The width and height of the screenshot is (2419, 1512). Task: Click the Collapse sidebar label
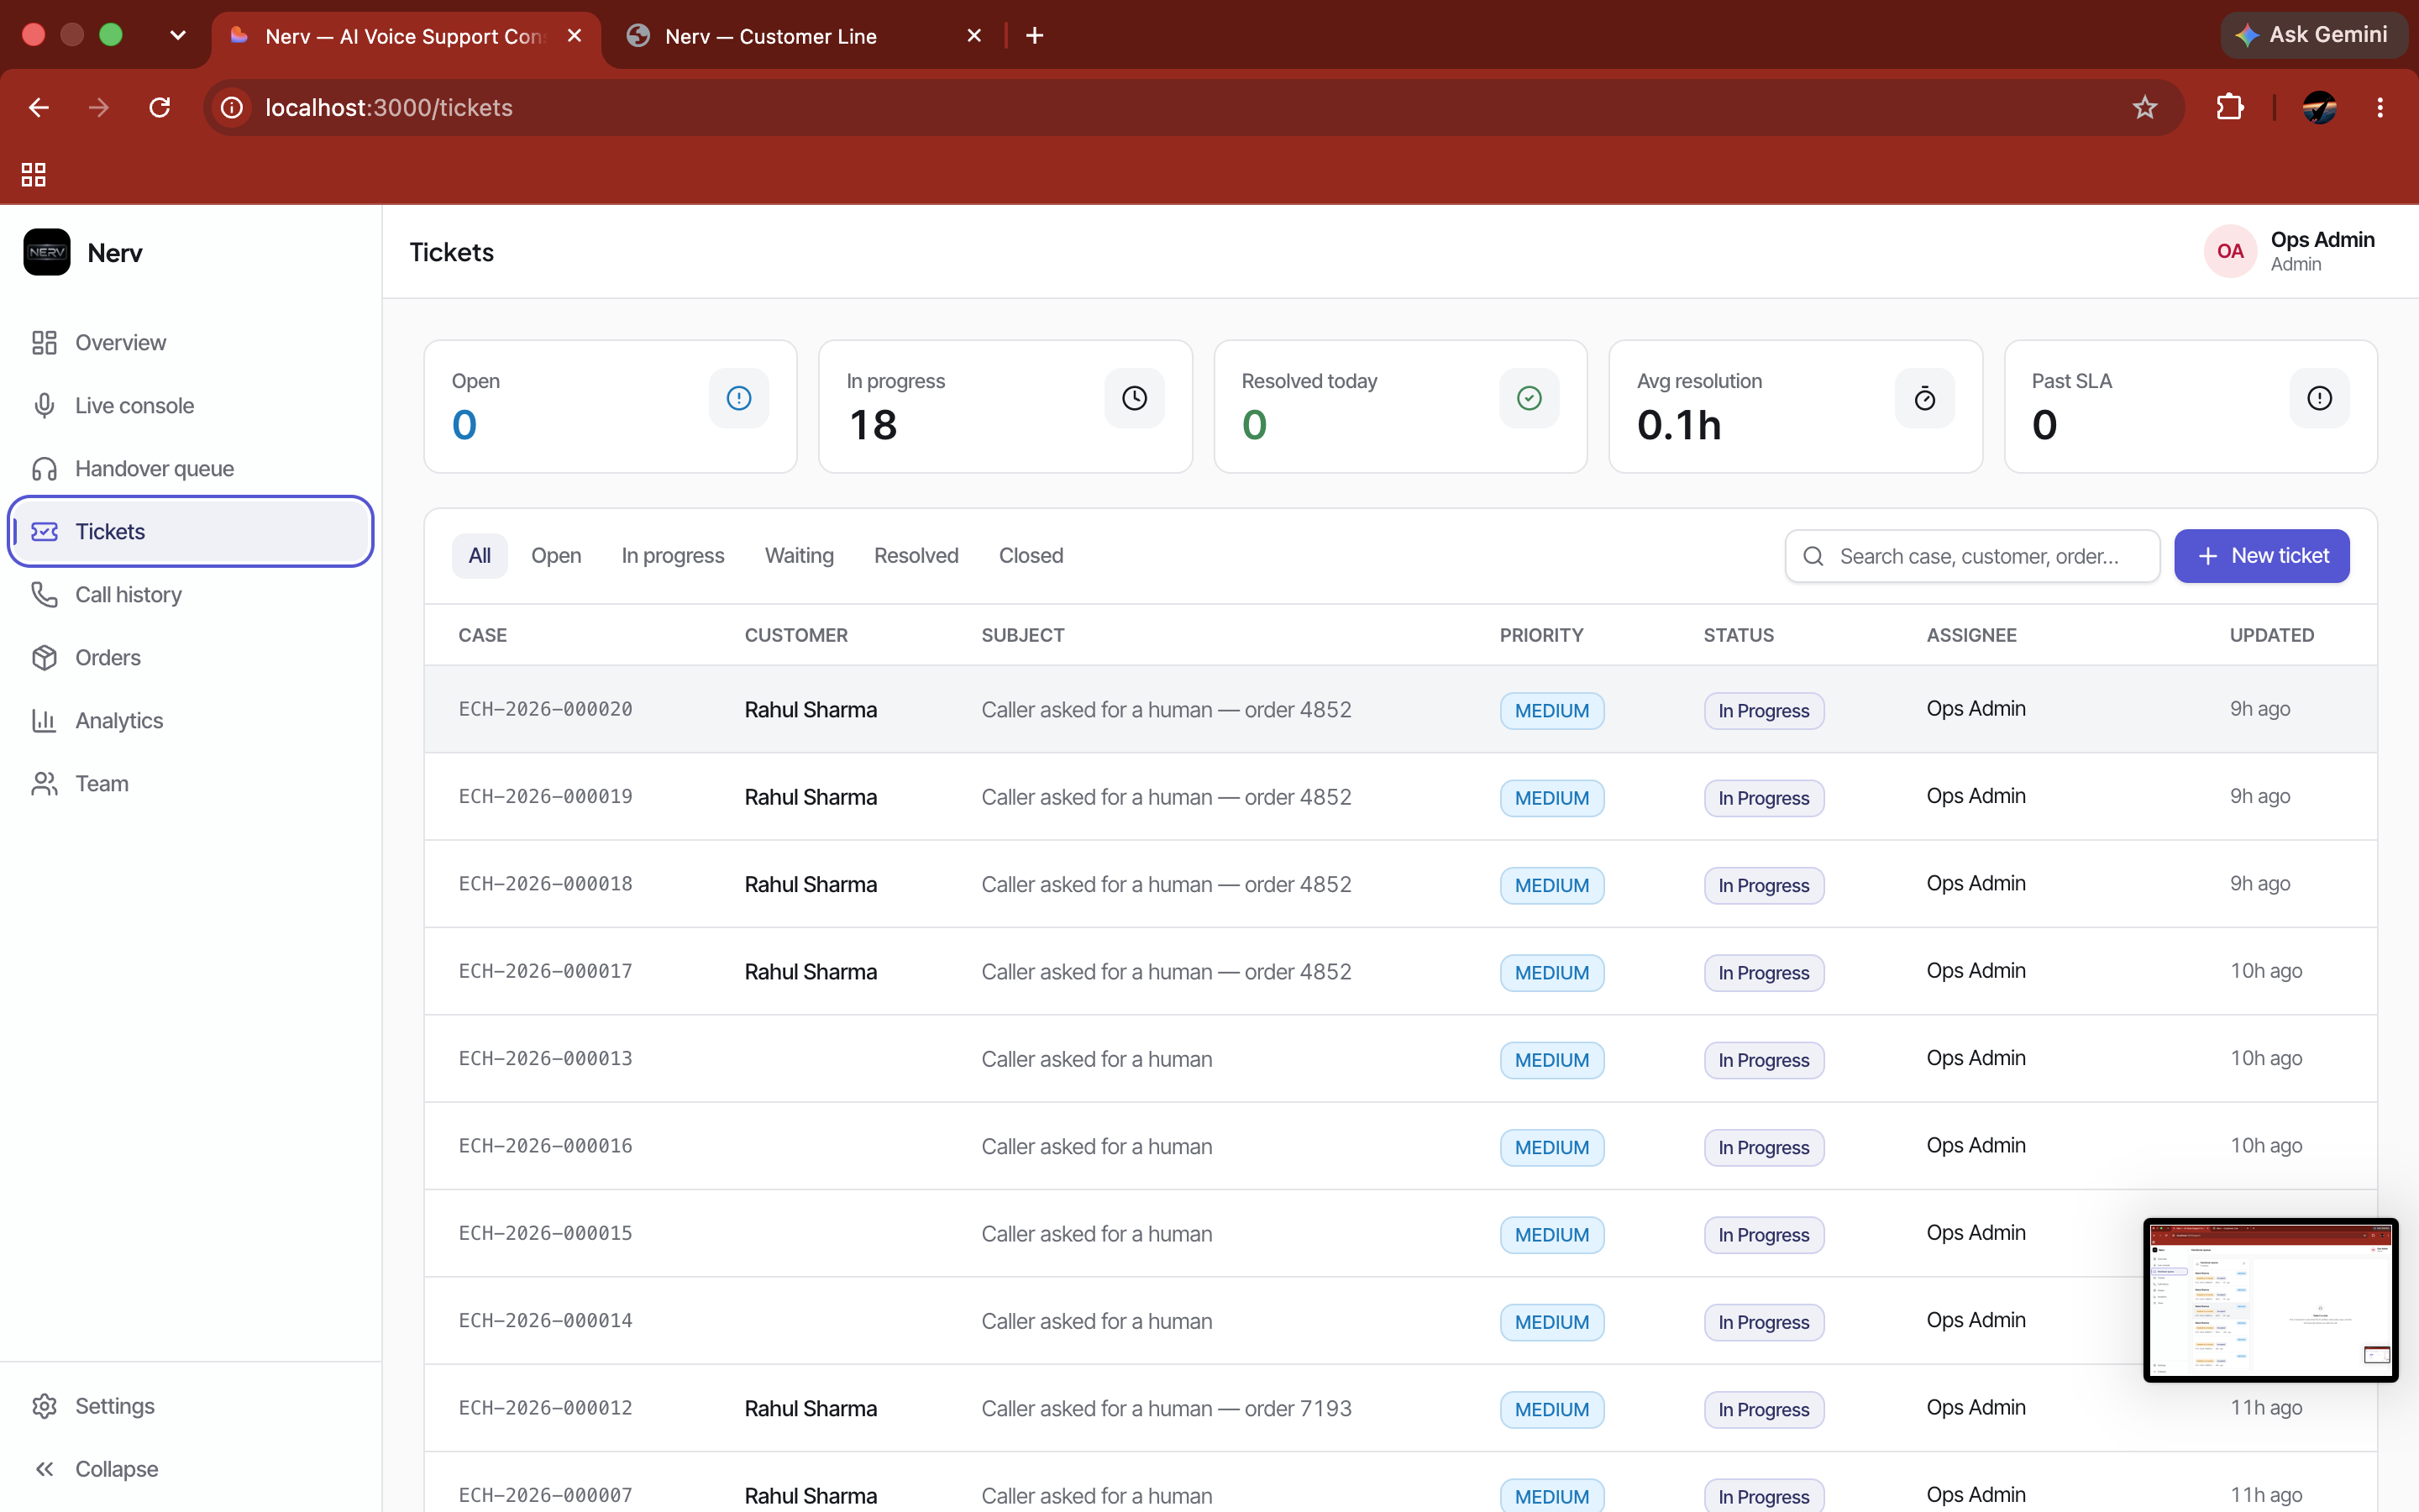pos(117,1469)
